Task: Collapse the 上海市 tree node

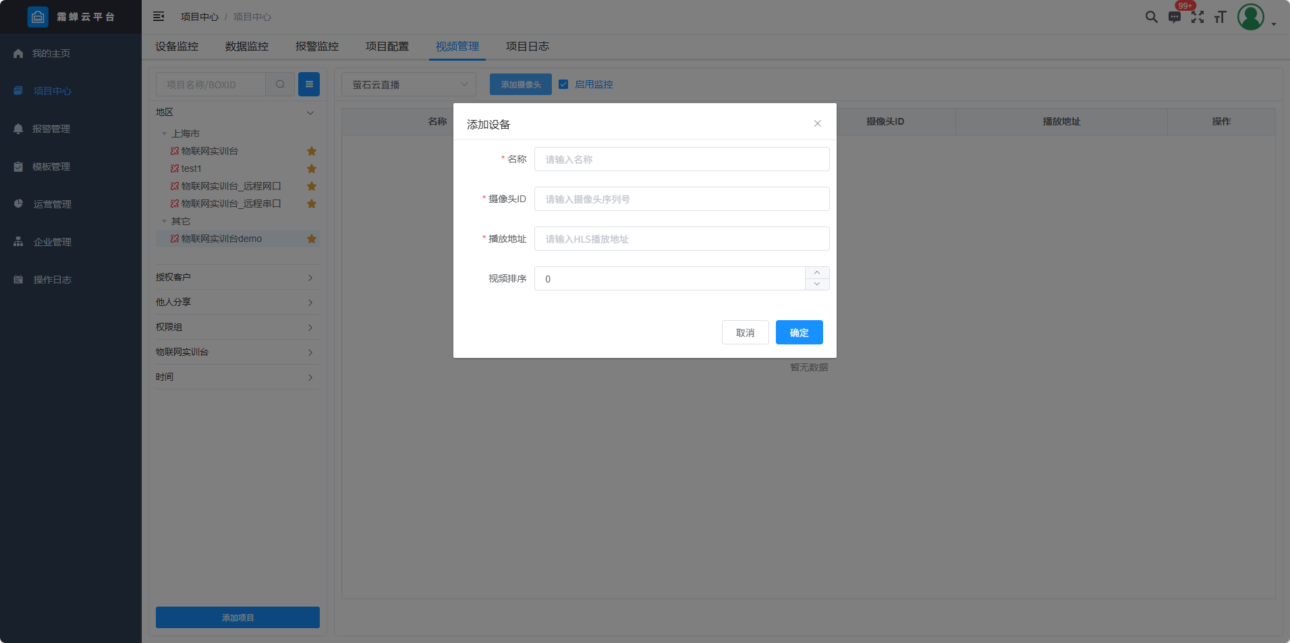Action: pyautogui.click(x=164, y=133)
